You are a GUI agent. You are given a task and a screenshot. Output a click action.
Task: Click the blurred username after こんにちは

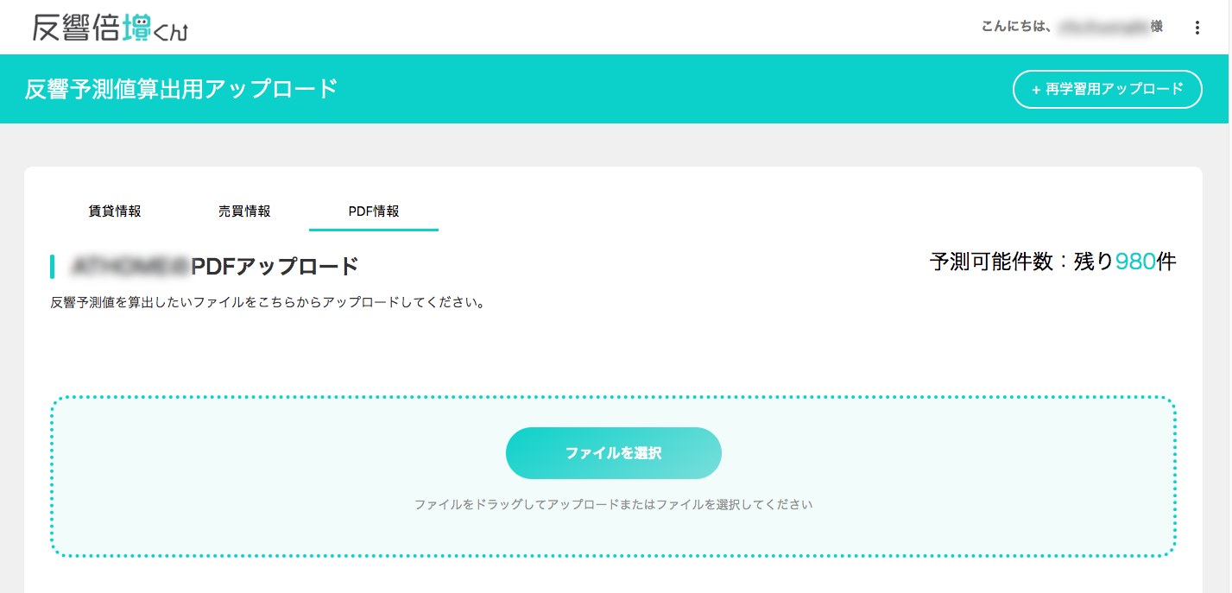pos(1103,28)
